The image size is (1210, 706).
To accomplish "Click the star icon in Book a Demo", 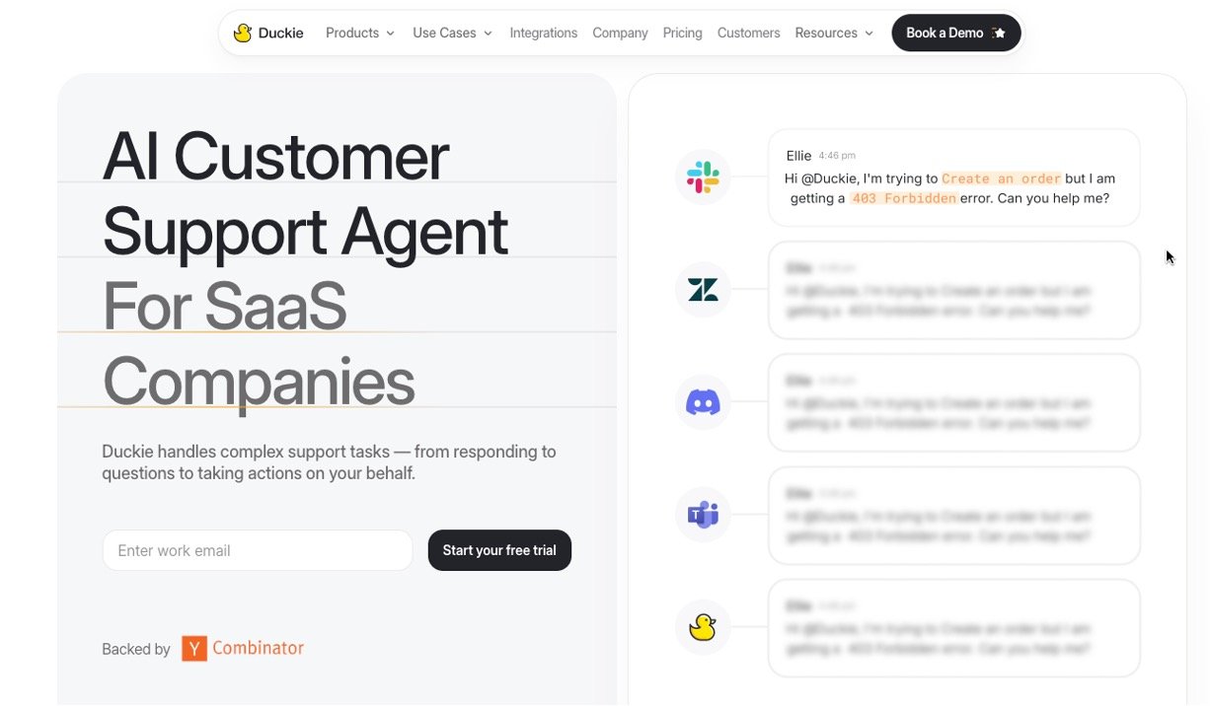I will coord(999,33).
